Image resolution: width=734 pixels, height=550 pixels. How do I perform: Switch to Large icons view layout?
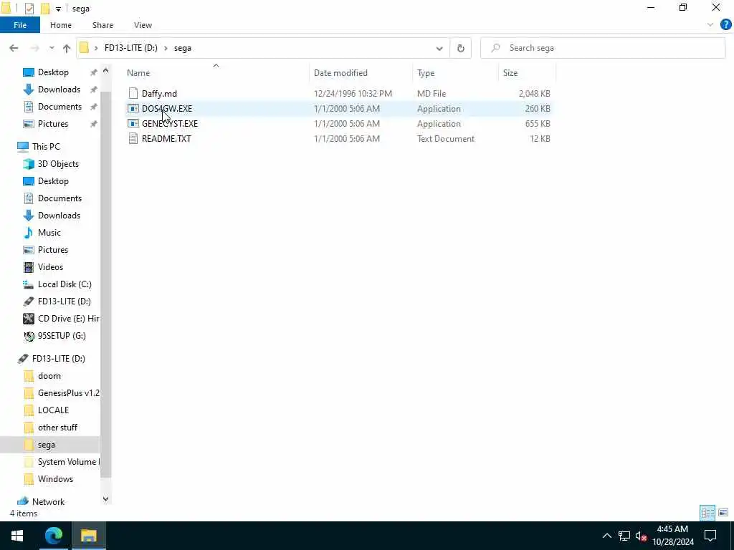click(x=723, y=513)
